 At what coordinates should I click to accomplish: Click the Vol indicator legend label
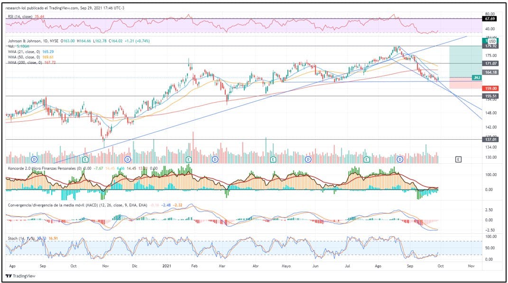click(11, 46)
